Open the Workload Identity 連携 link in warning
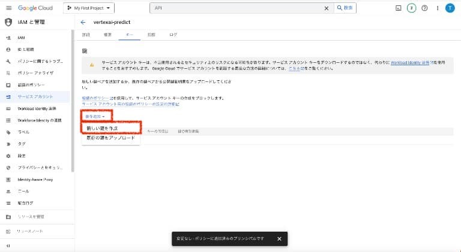 click(x=412, y=62)
